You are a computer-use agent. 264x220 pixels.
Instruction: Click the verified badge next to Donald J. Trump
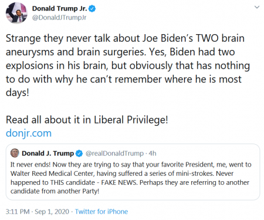click(79, 154)
